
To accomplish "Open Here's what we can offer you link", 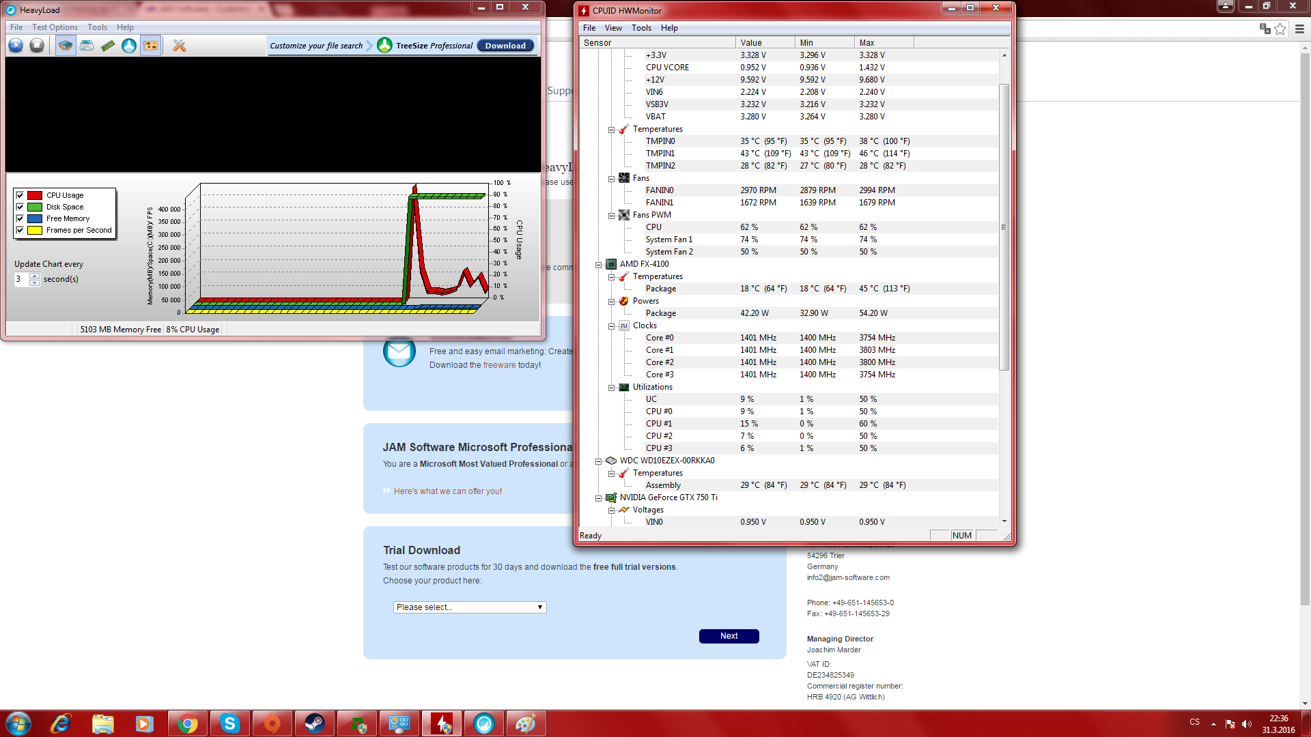I will tap(448, 491).
